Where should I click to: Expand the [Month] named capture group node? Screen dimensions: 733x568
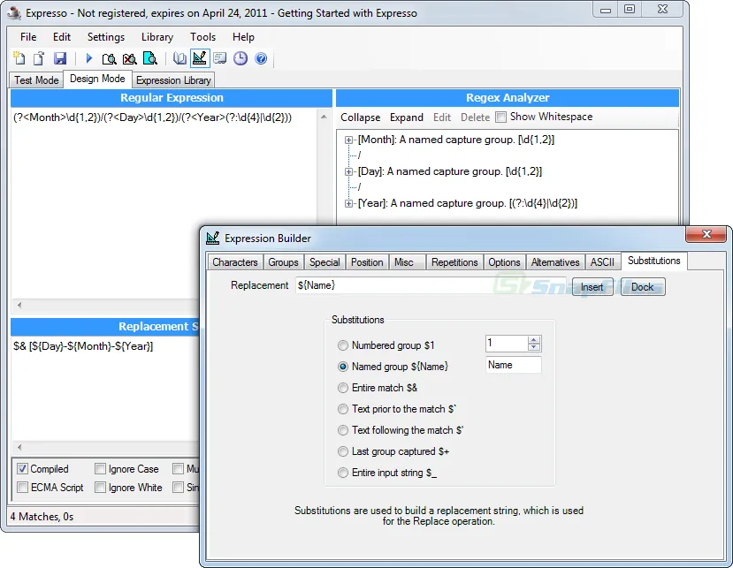click(348, 140)
